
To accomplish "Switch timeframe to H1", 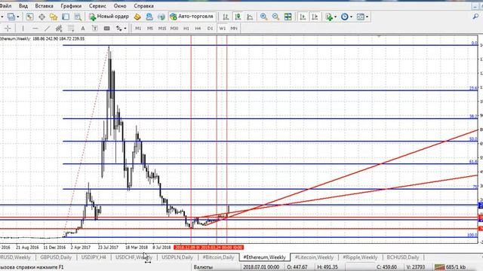I will (x=186, y=29).
